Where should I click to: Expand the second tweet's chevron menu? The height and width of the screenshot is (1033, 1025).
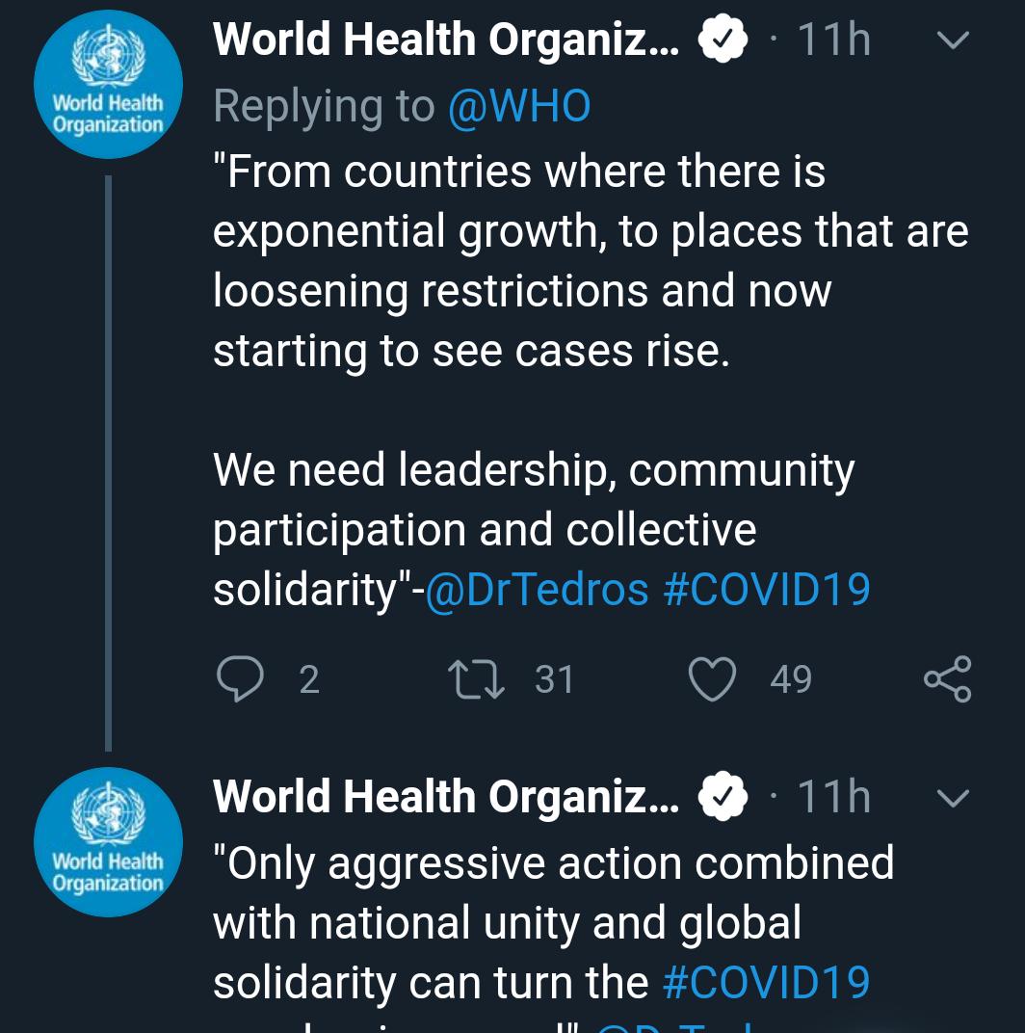tap(952, 798)
